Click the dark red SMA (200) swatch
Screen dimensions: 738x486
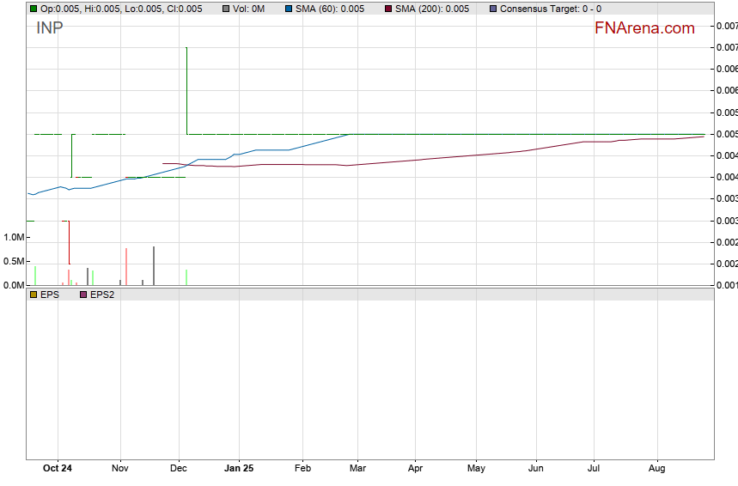[387, 9]
